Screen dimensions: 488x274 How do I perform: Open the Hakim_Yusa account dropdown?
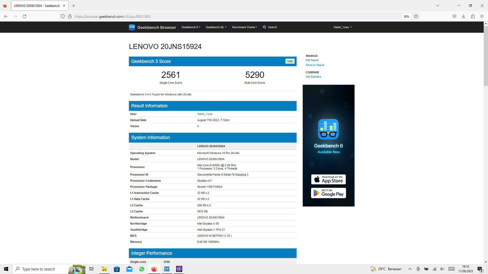coord(343,27)
